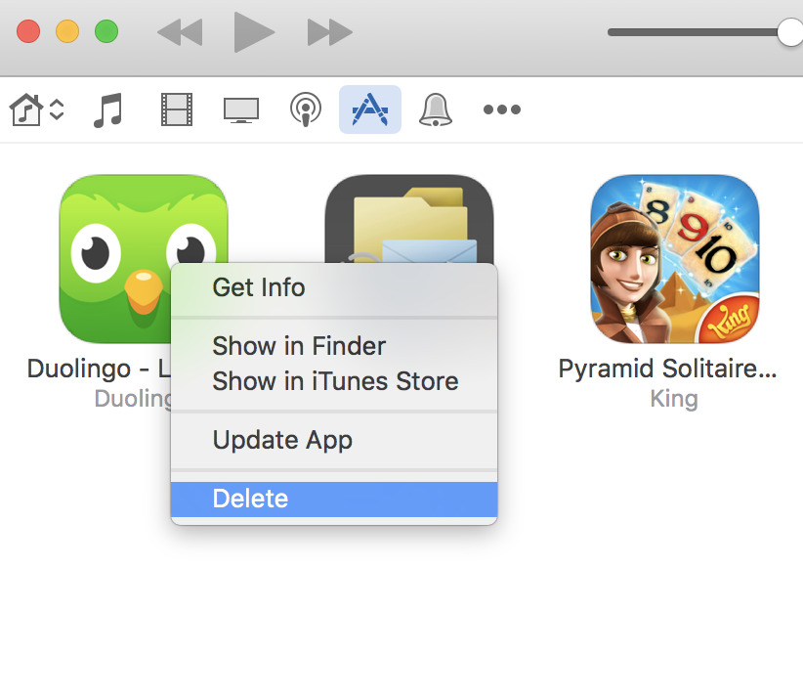Screen dimensions: 803x696
Task: Minimize the window with the yellow button
Action: (67, 31)
